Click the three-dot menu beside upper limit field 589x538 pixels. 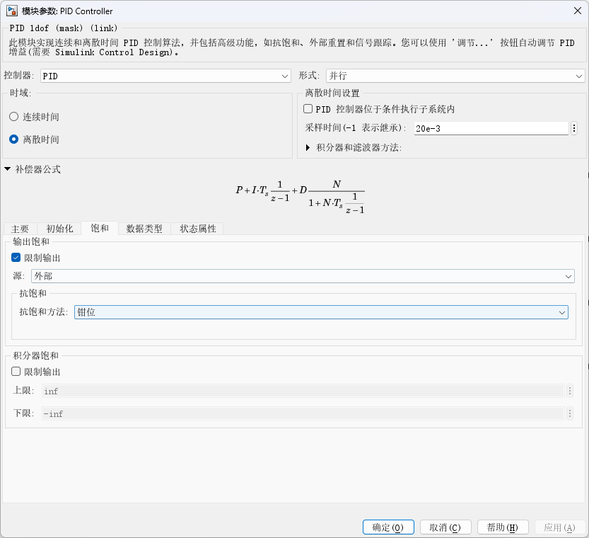(569, 391)
